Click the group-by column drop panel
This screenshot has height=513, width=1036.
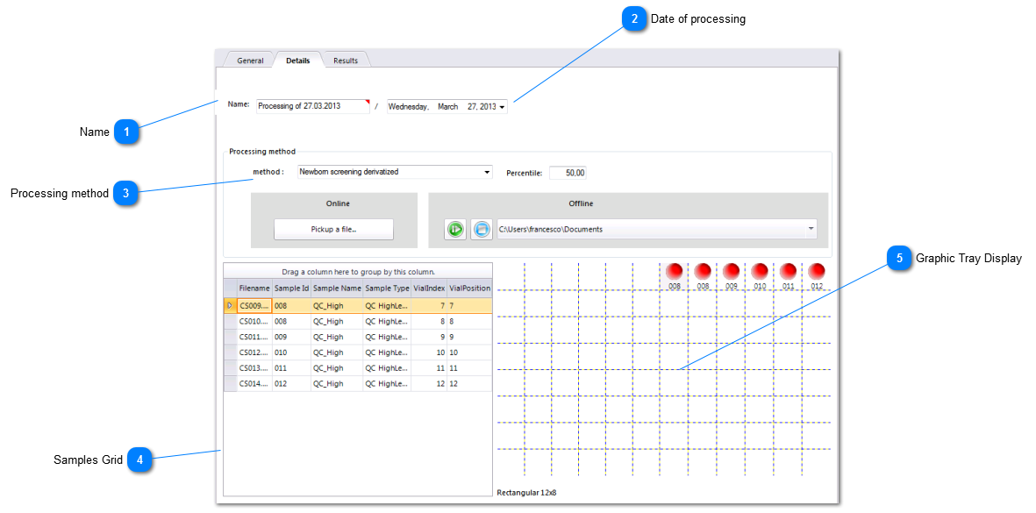pyautogui.click(x=358, y=271)
